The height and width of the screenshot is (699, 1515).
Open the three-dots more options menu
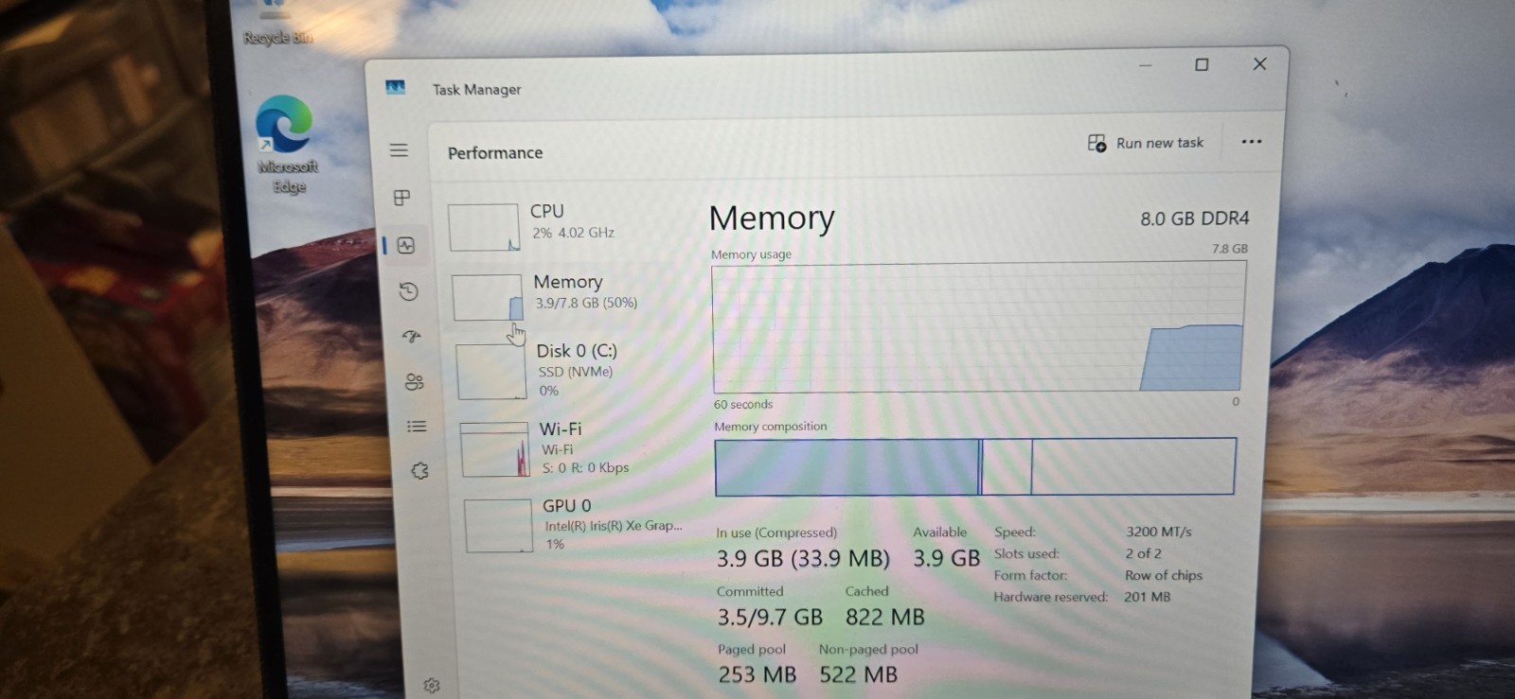pos(1252,142)
